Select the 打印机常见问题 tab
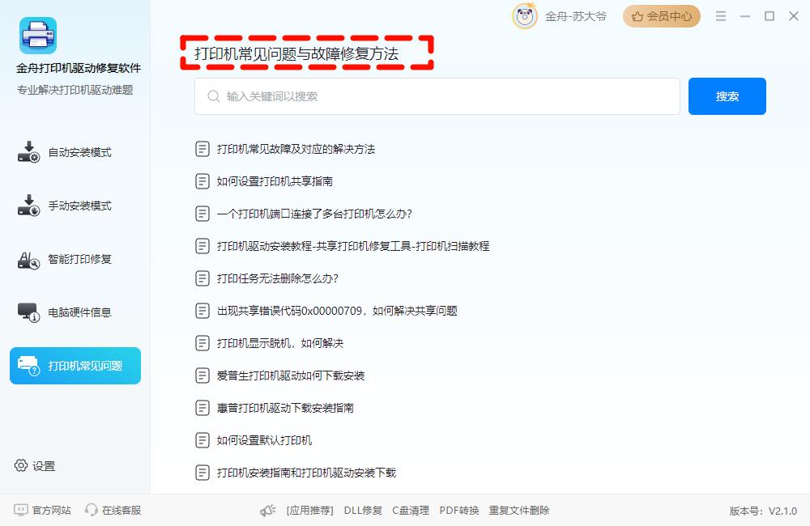Screen dimensions: 810x526 pos(75,366)
